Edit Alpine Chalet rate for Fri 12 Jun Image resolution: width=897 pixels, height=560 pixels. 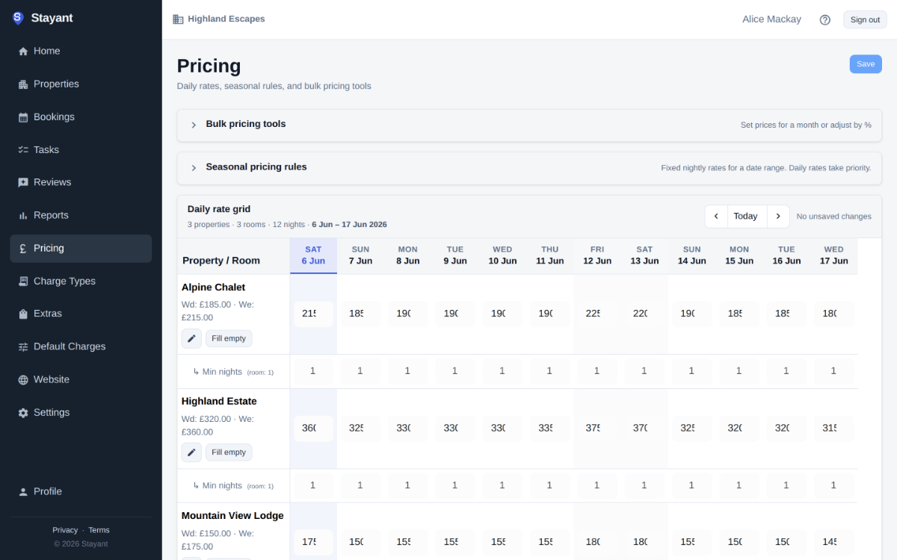point(597,314)
